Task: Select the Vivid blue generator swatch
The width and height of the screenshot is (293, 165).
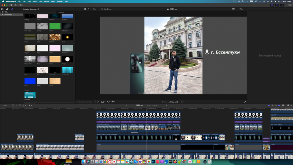Action: [x=30, y=81]
